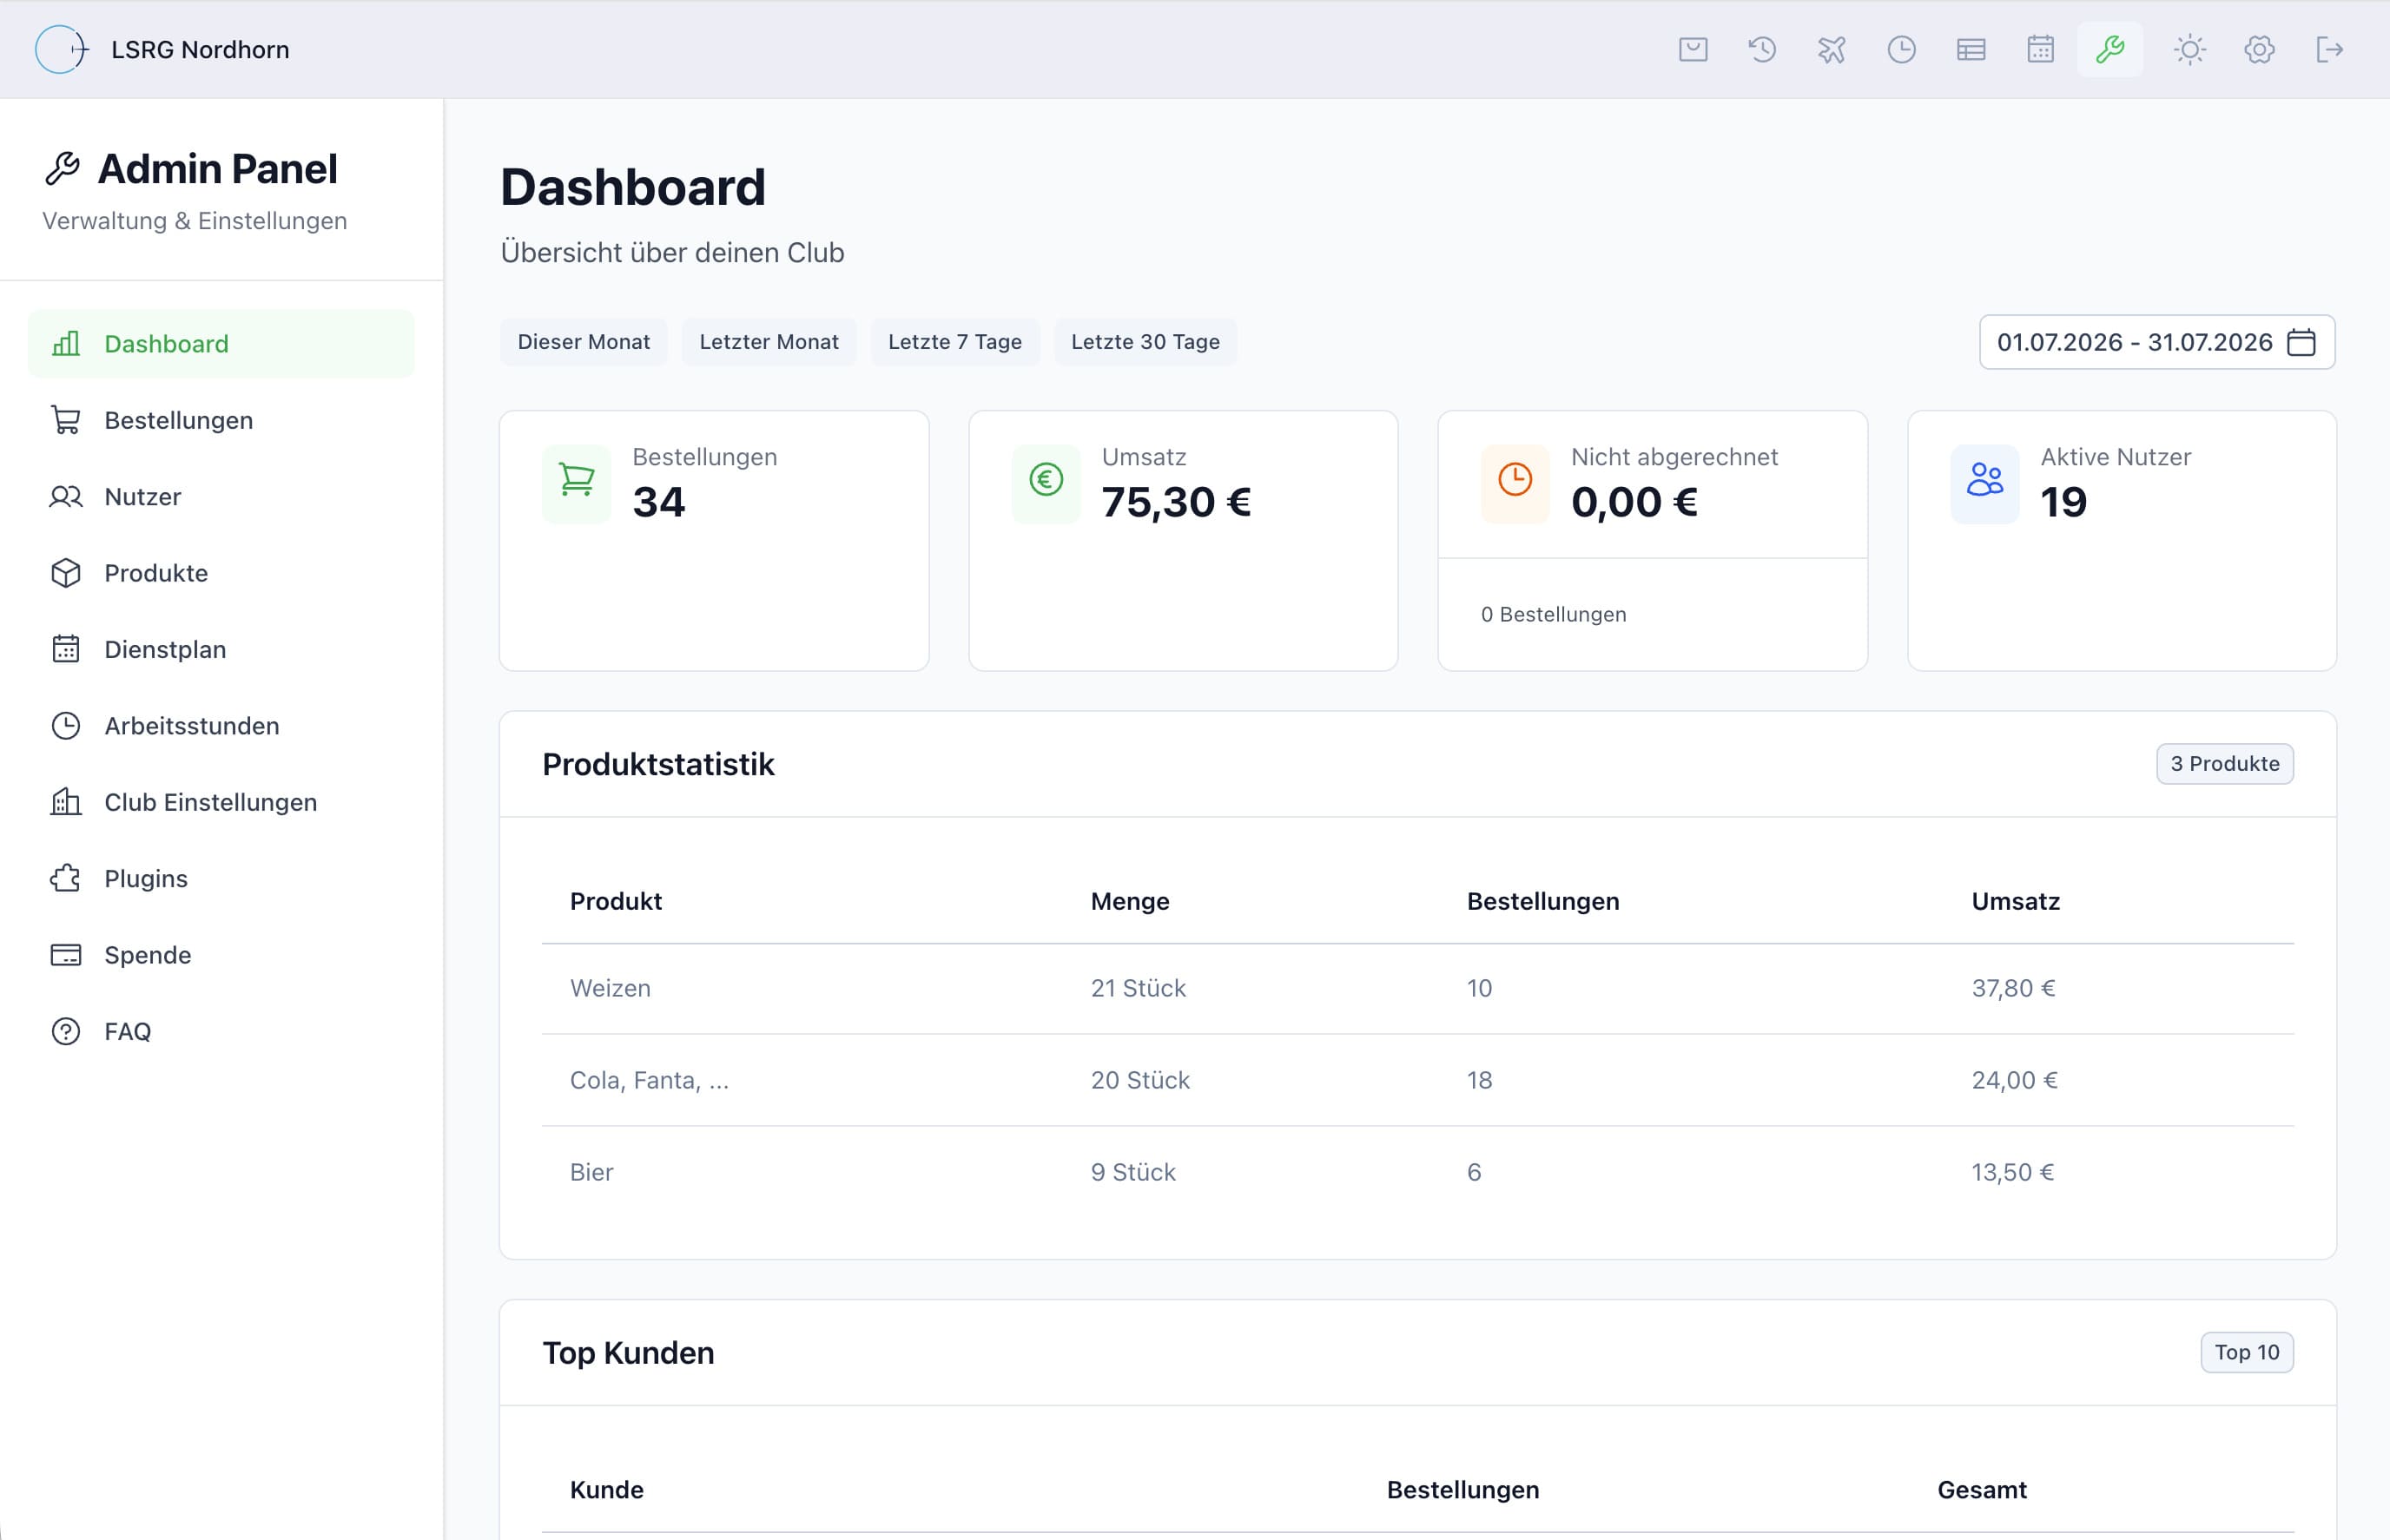Open the history clock-arrow icon
This screenshot has width=2390, height=1540.
pos(1762,49)
